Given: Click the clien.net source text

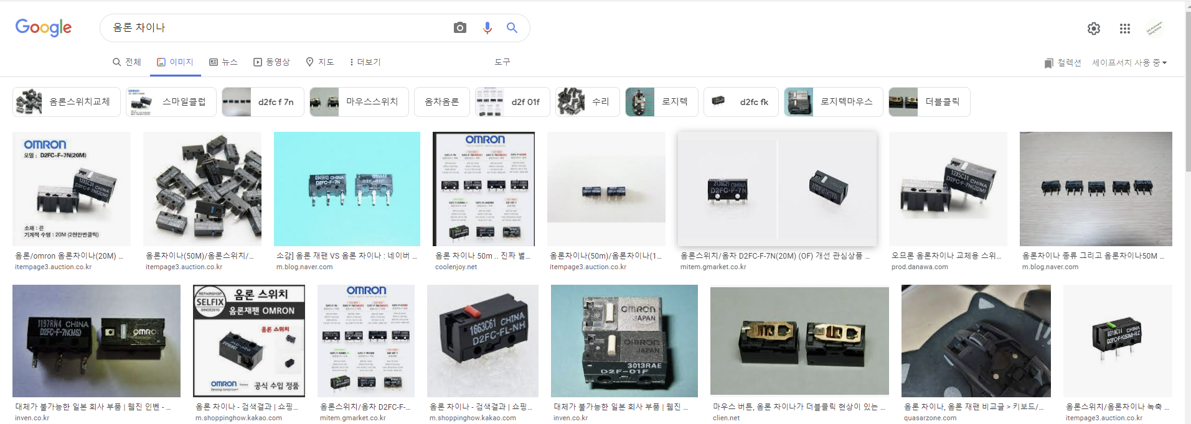Looking at the screenshot, I should click(726, 418).
